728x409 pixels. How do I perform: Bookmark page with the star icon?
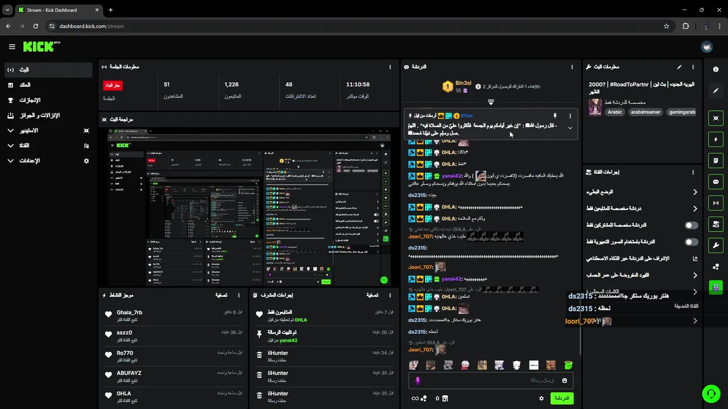click(x=666, y=26)
